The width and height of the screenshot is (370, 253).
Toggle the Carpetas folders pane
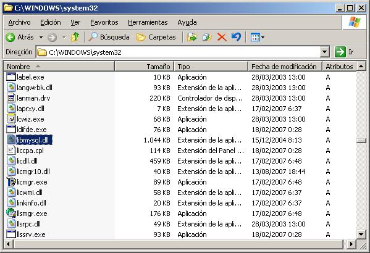pyautogui.click(x=156, y=37)
